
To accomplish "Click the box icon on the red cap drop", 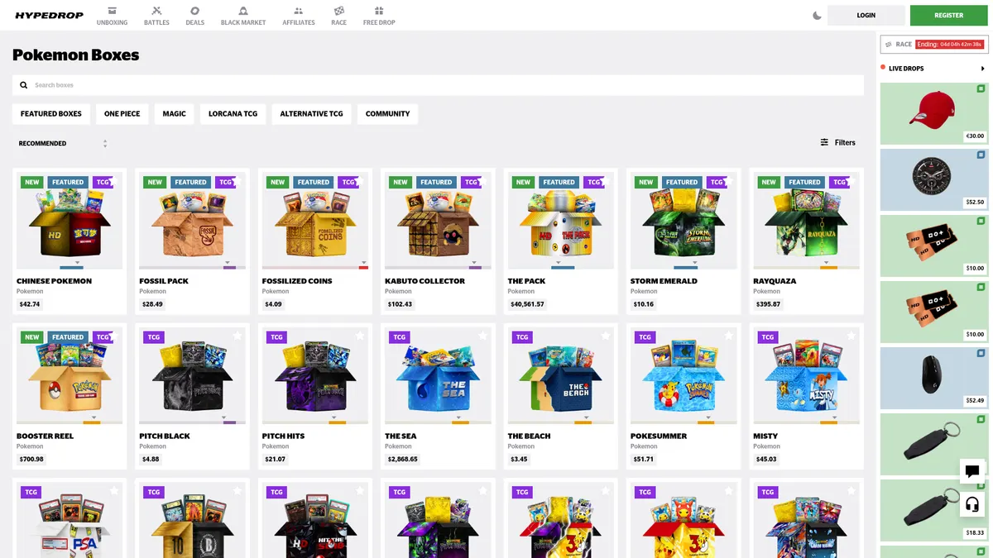I will [x=981, y=88].
